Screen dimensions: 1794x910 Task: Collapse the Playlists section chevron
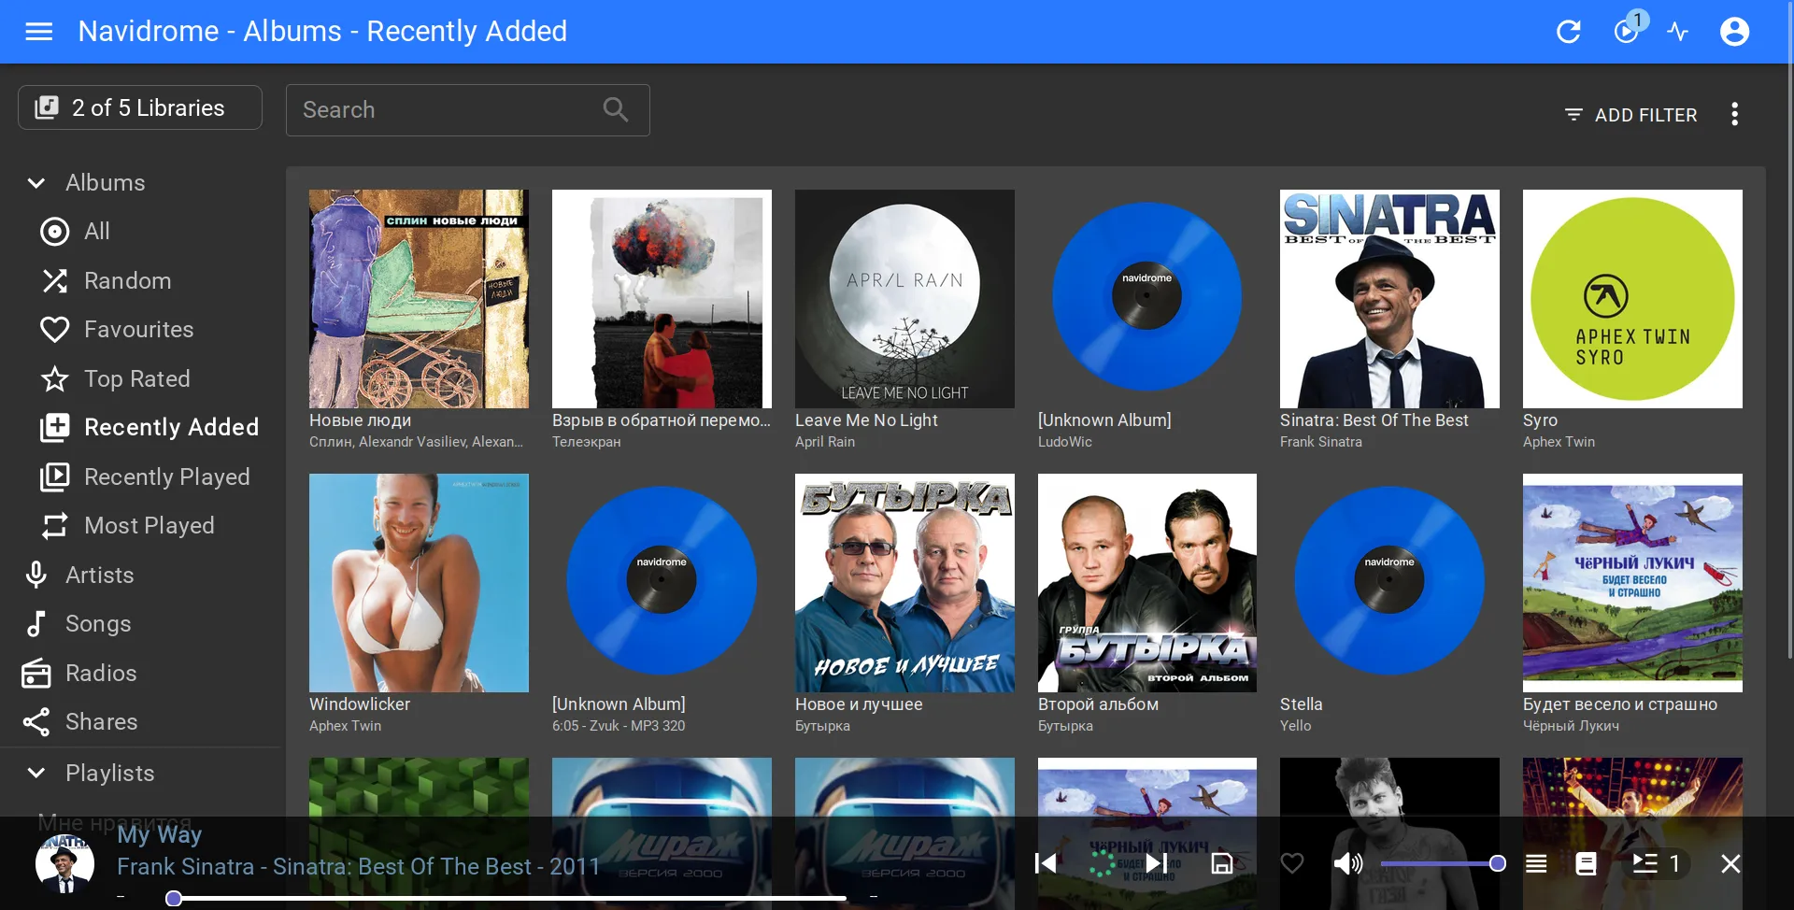click(36, 773)
